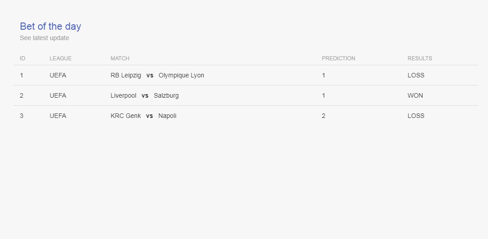Click the WON result for Liverpool match
The width and height of the screenshot is (488, 239).
click(x=415, y=95)
